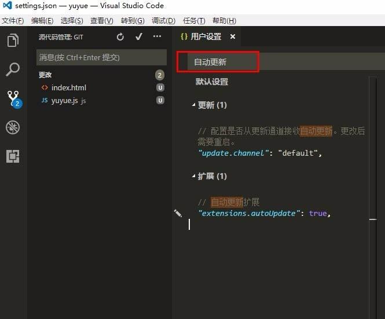Open the Extensions view icon

(x=13, y=156)
